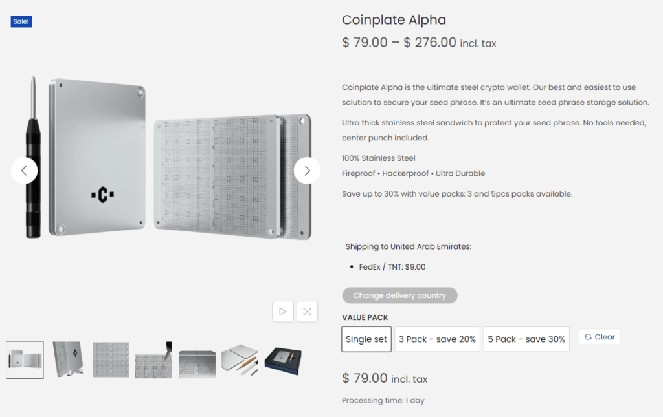
Task: View the black gift box thumbnail
Action: [283, 361]
